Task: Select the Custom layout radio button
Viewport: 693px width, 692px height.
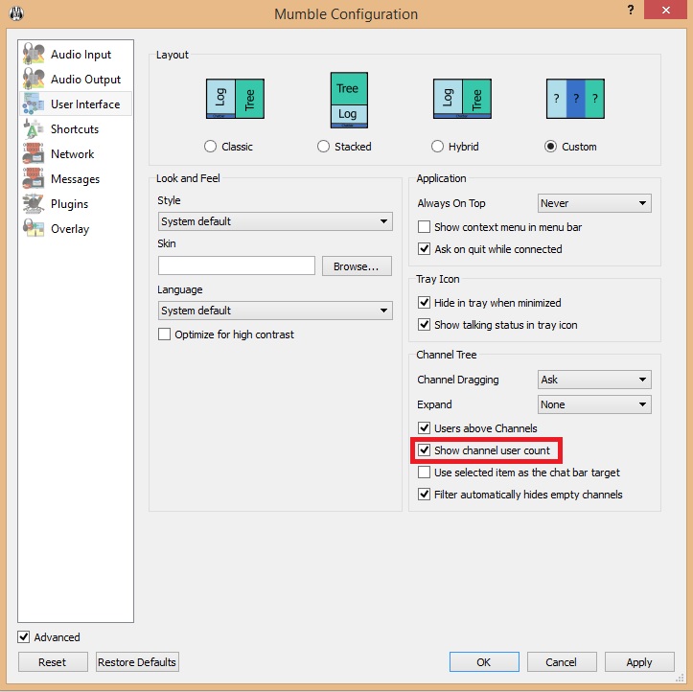Action: click(x=551, y=147)
